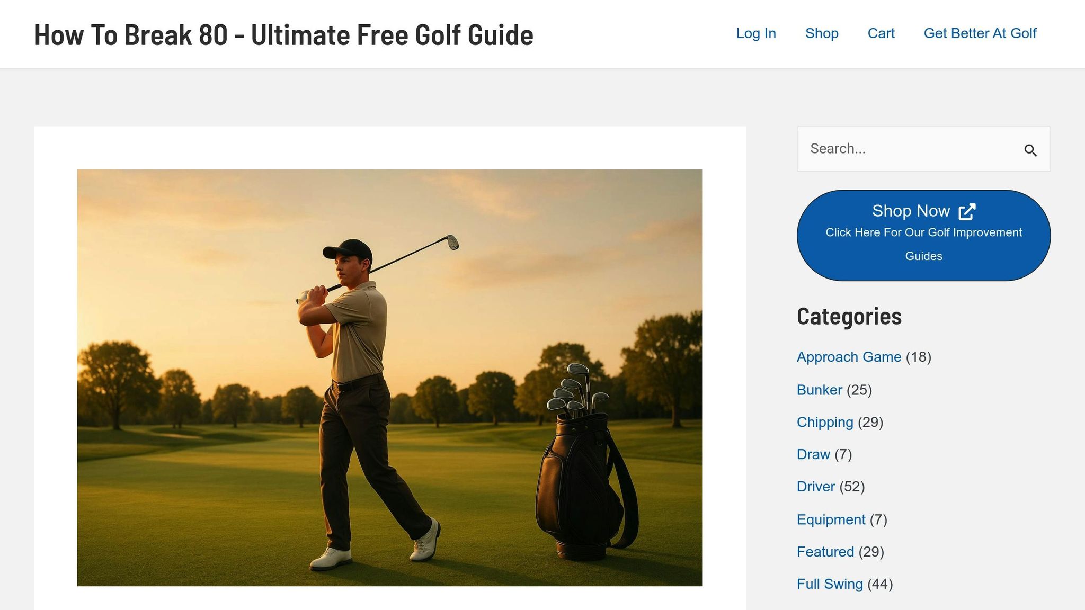Open the Cart page

coord(881,33)
